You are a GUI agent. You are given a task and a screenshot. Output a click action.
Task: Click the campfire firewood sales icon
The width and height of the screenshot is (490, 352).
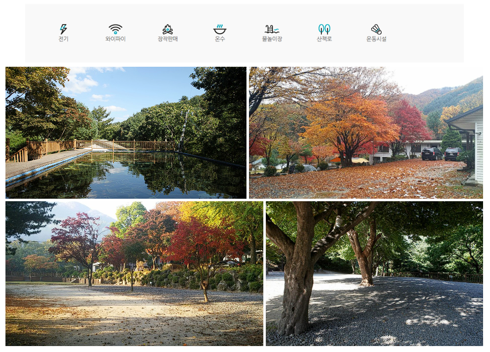click(168, 29)
